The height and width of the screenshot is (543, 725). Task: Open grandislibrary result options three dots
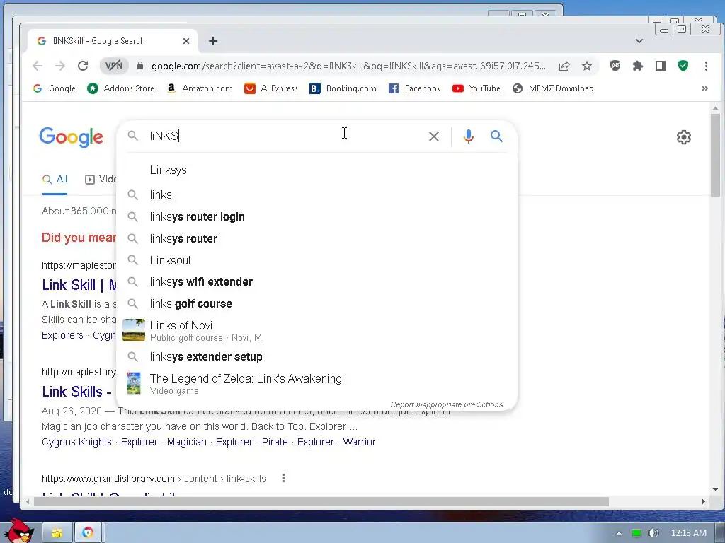[284, 479]
